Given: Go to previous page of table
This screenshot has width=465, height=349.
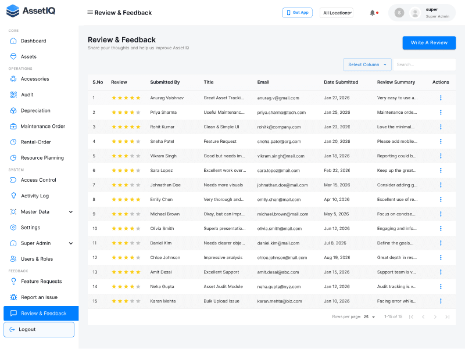Looking at the screenshot, I should pos(423,317).
